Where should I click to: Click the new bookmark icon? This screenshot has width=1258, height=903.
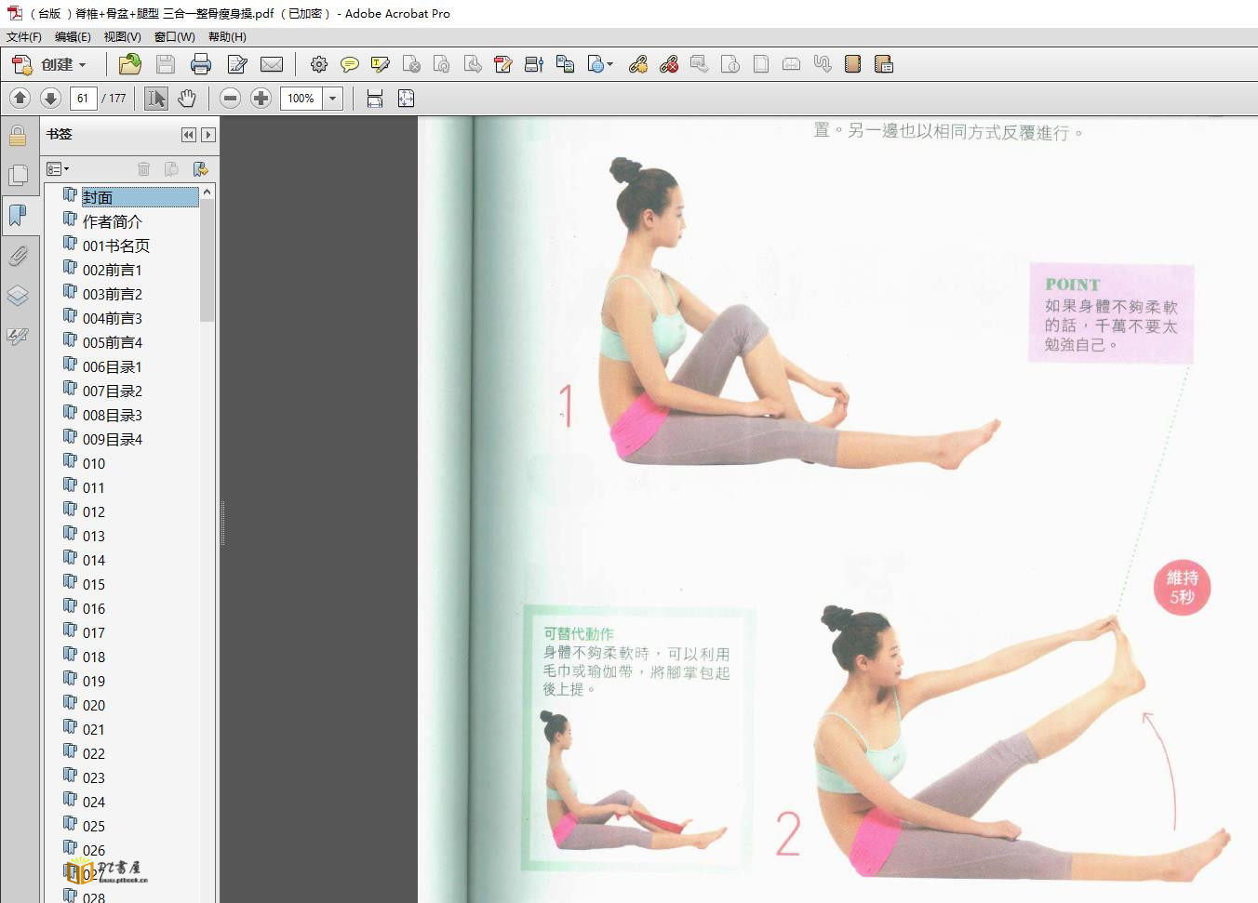(171, 168)
